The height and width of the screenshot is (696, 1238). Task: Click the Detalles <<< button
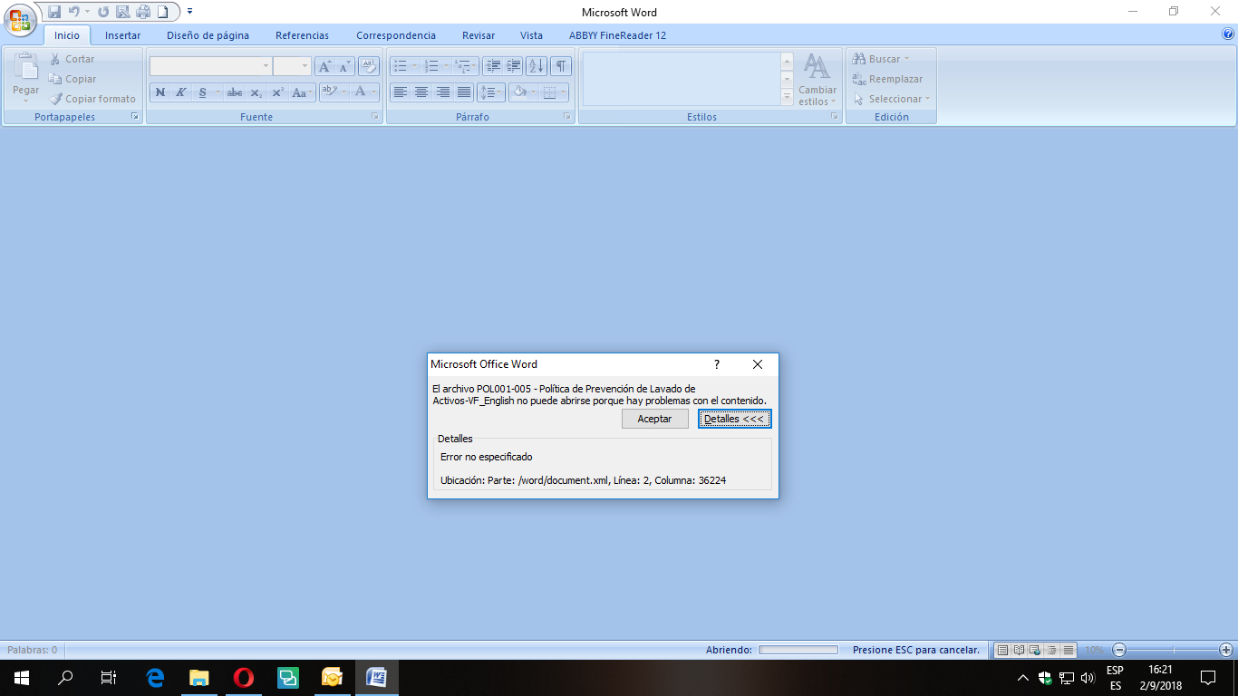pyautogui.click(x=734, y=419)
